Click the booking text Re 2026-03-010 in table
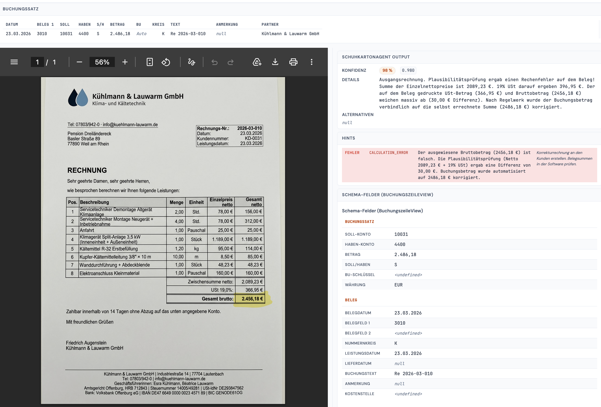The height and width of the screenshot is (407, 601). coord(188,34)
